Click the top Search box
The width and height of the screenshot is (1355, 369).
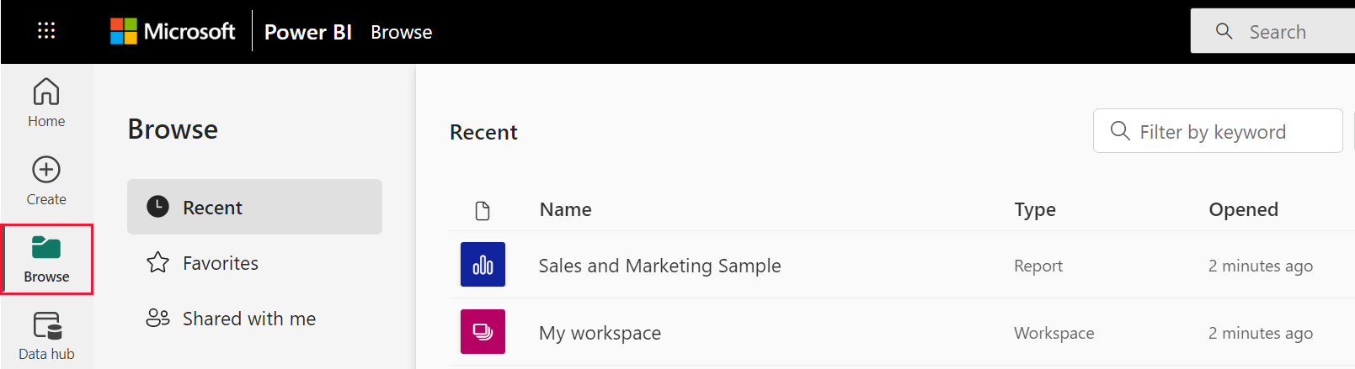click(x=1272, y=31)
